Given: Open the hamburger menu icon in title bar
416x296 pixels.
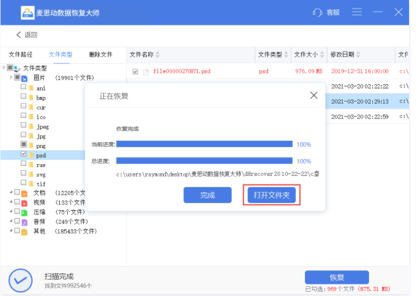Looking at the screenshot, I should (357, 12).
